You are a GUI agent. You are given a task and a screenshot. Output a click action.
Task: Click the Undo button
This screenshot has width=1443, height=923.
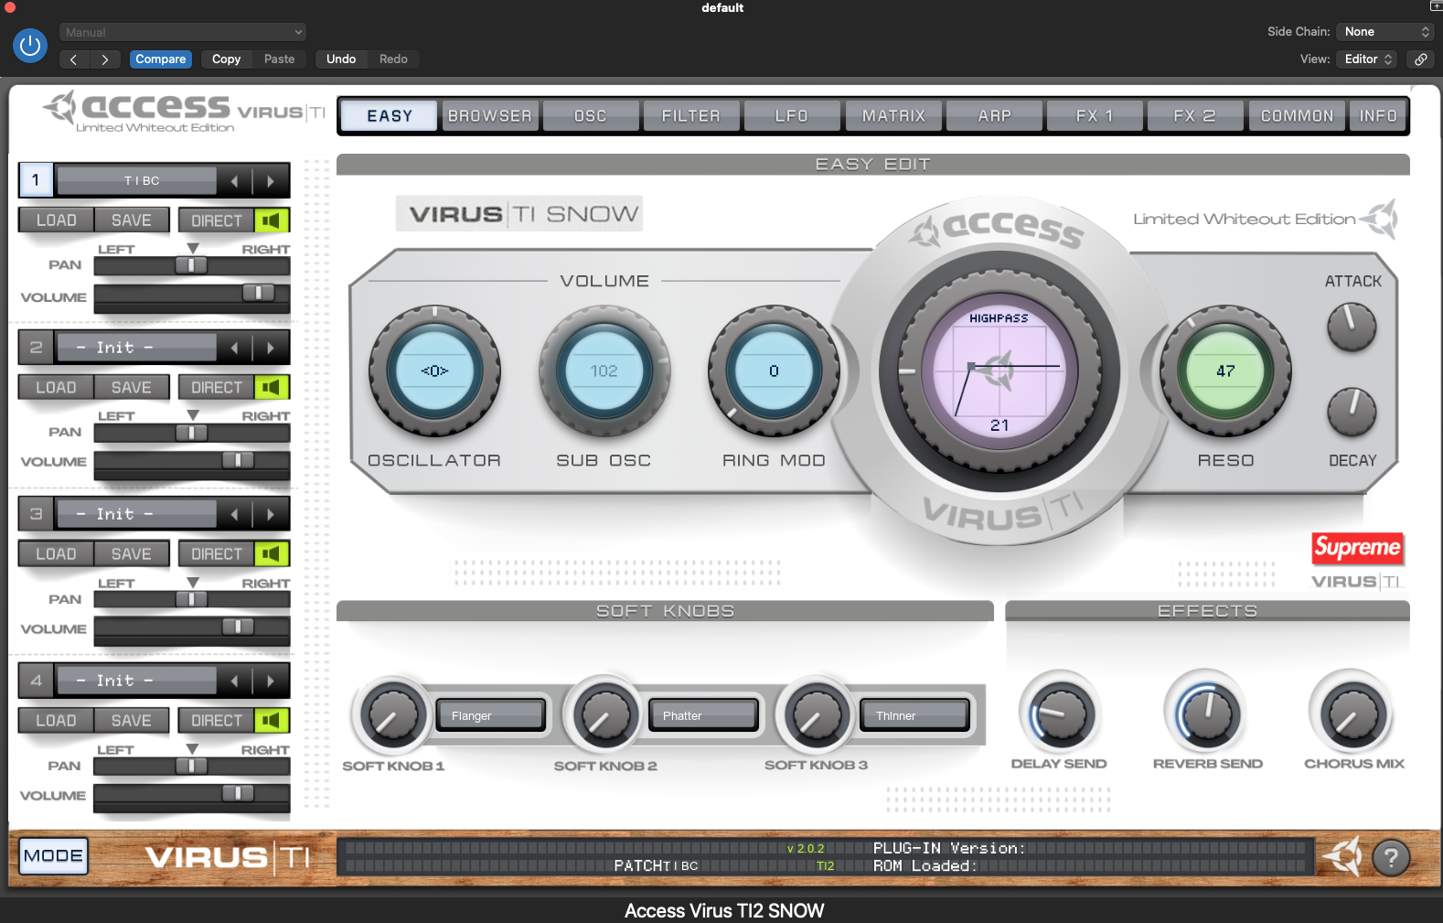pos(341,59)
